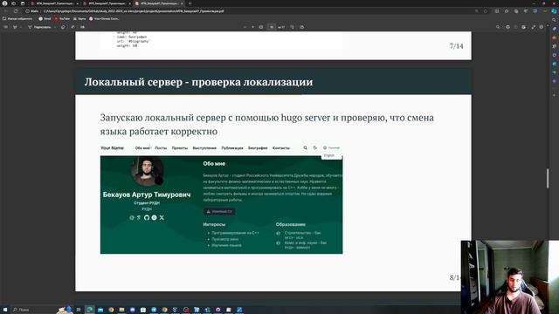Image resolution: width=559 pixels, height=314 pixels.
Task: Zoom in the PDF with plus button
Action: pyautogui.click(x=252, y=27)
